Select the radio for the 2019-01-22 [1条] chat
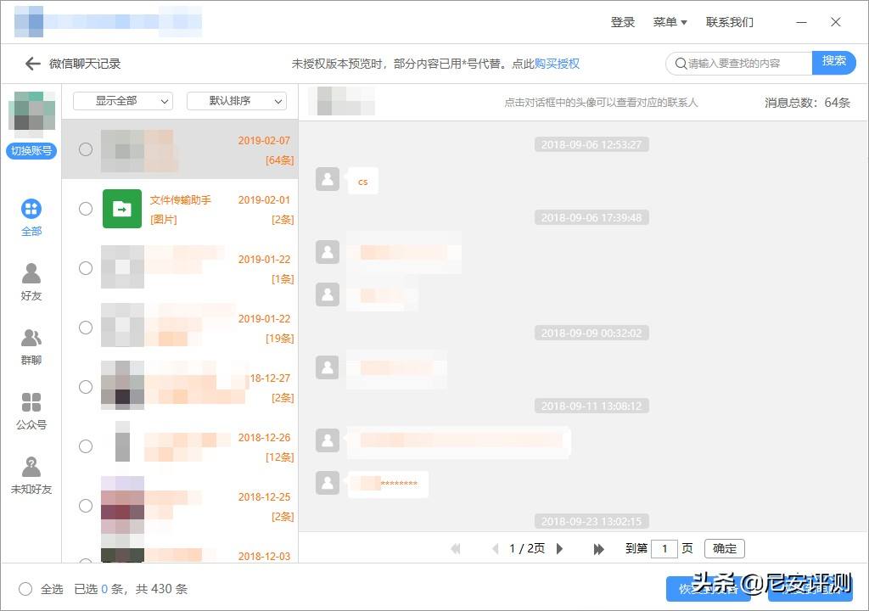Screen dimensions: 869x611 pyautogui.click(x=86, y=268)
